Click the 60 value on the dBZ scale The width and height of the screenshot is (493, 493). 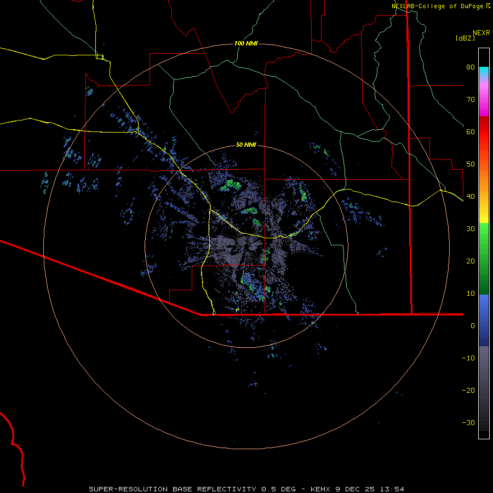(x=471, y=131)
